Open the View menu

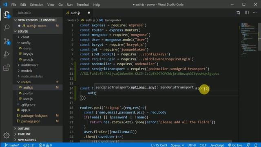point(51,4)
